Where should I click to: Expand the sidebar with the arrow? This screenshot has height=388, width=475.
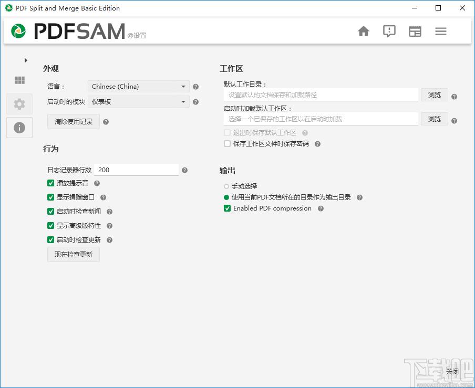(26, 60)
